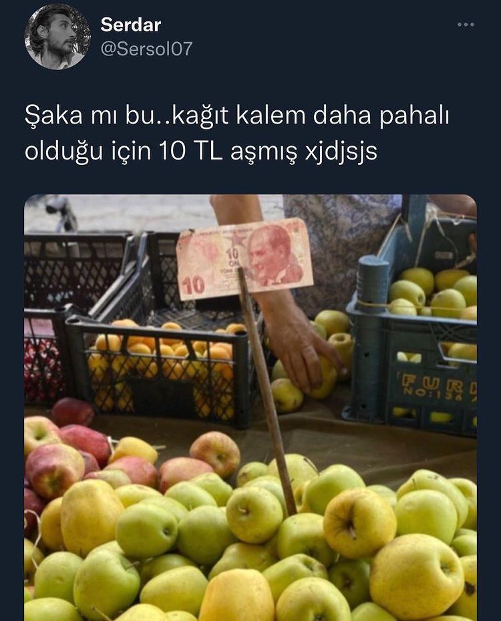
Task: Click the green apple beside the stick base
Action: 255,514
